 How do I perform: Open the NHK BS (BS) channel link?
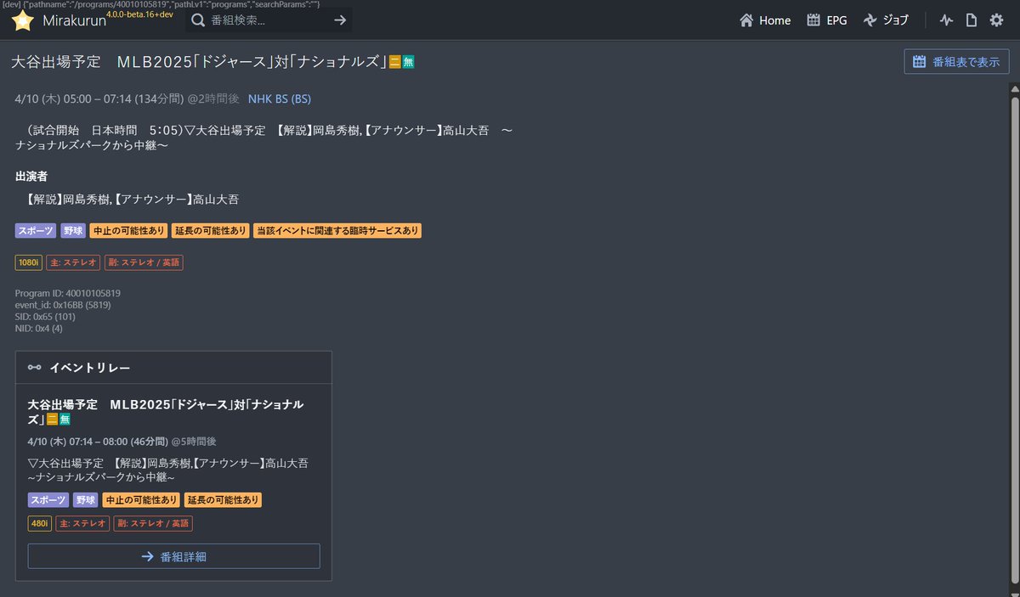(x=280, y=99)
